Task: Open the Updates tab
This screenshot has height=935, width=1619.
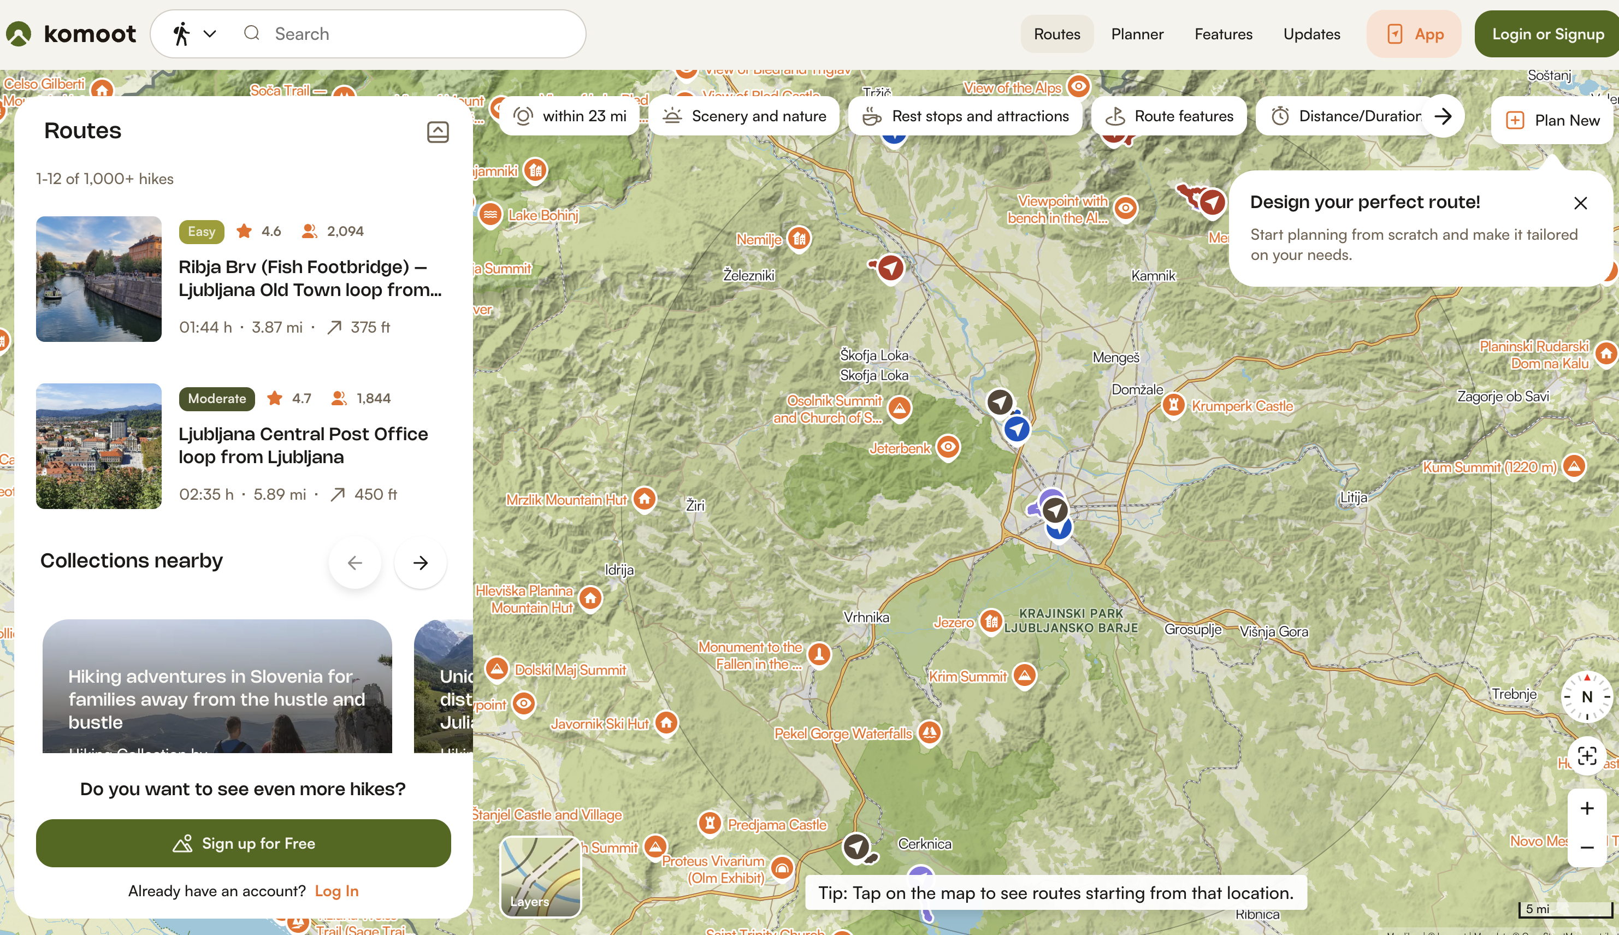Action: pos(1311,34)
